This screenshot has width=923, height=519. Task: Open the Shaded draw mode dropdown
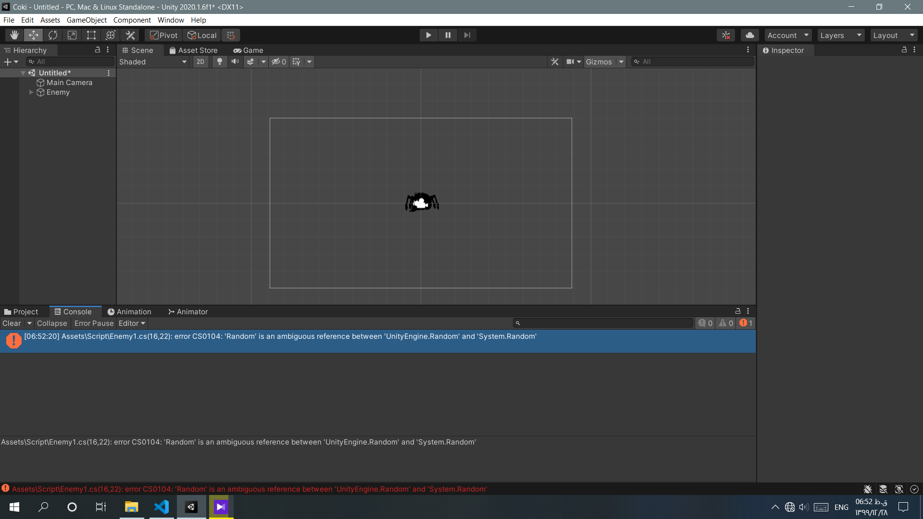[153, 62]
